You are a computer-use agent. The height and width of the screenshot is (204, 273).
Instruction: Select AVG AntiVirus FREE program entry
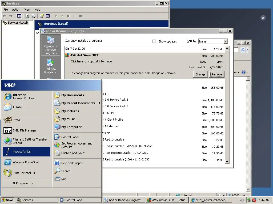tap(144, 66)
